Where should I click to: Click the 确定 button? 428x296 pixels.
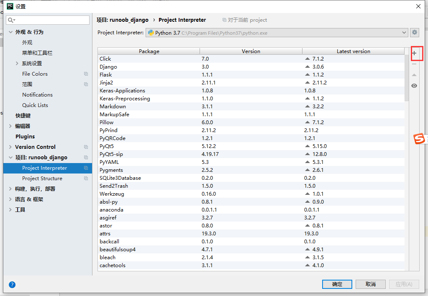337,284
